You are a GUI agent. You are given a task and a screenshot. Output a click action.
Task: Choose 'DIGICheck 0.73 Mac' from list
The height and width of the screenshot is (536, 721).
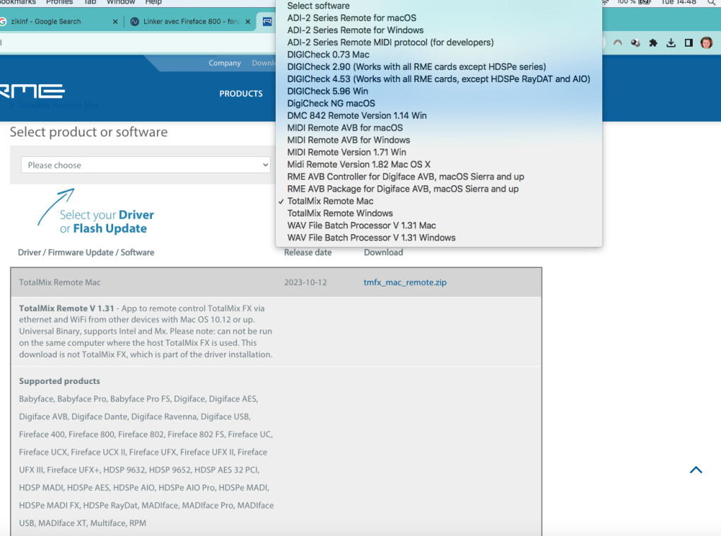[328, 54]
